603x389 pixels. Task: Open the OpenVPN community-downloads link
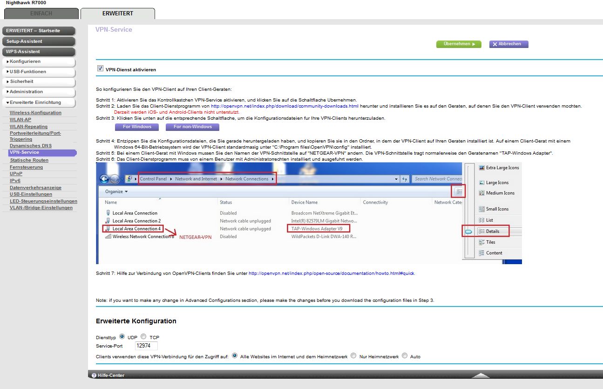(x=285, y=106)
